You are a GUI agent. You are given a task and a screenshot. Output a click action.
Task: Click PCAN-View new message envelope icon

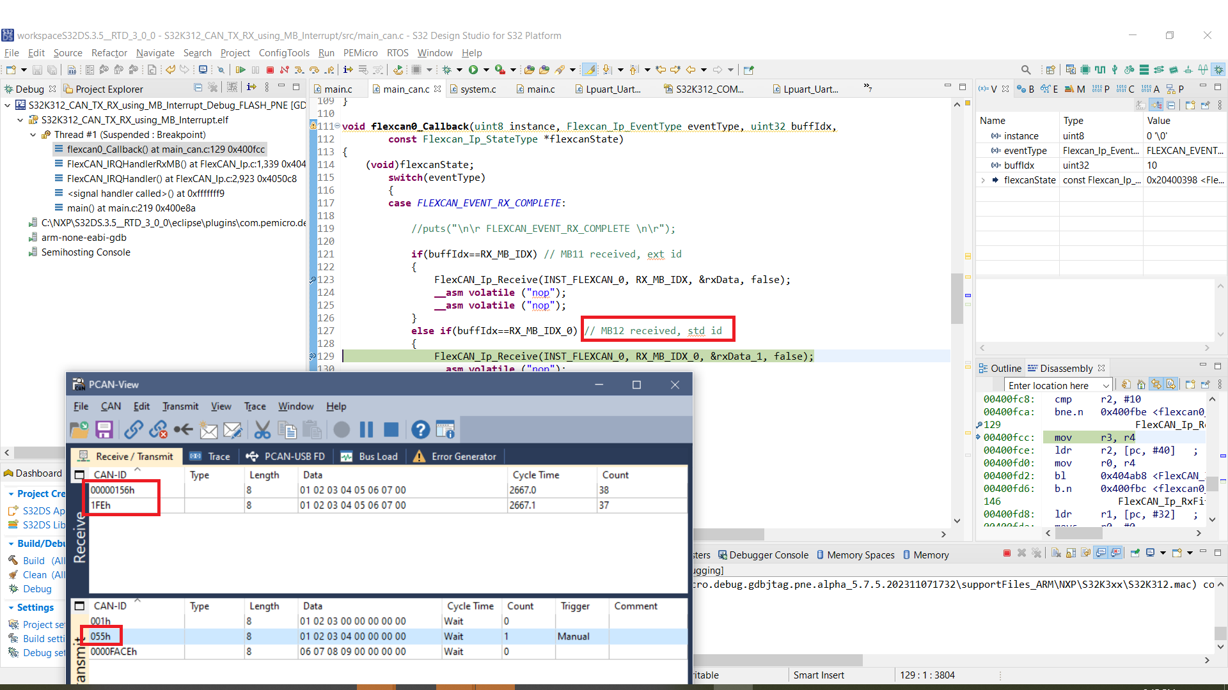click(x=209, y=430)
